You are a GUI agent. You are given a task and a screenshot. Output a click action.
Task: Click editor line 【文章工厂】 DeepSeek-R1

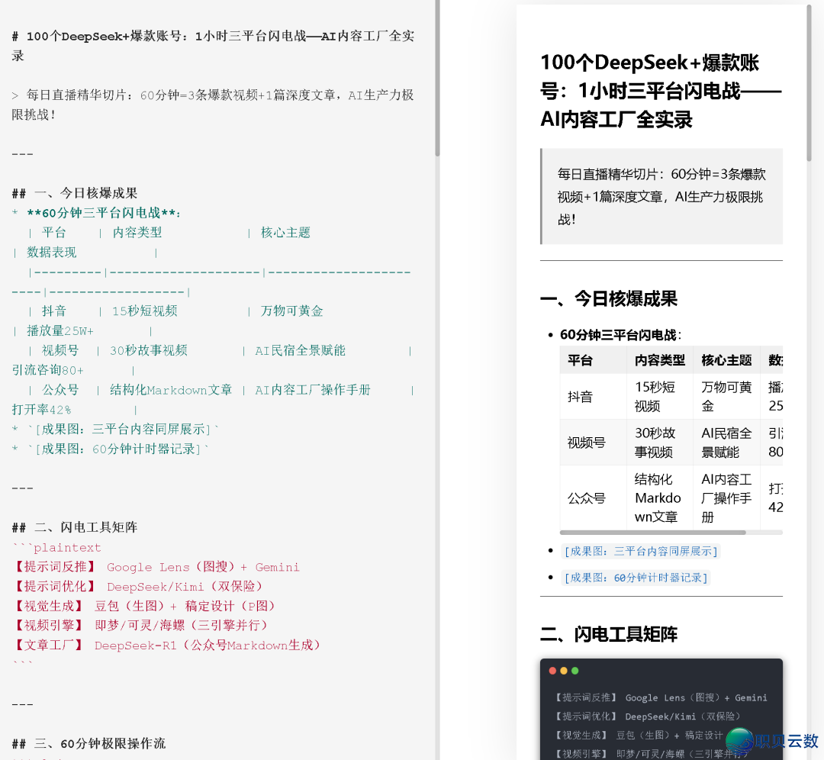[x=166, y=645]
